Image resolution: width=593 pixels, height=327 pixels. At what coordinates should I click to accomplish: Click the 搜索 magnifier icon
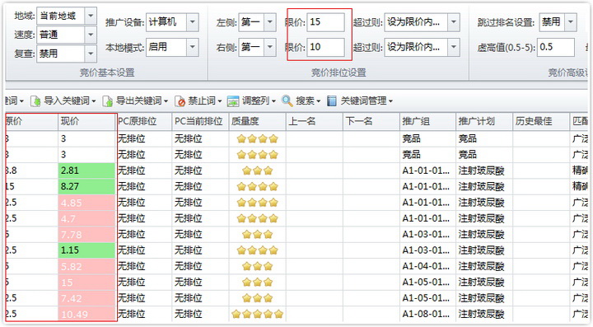pos(287,101)
